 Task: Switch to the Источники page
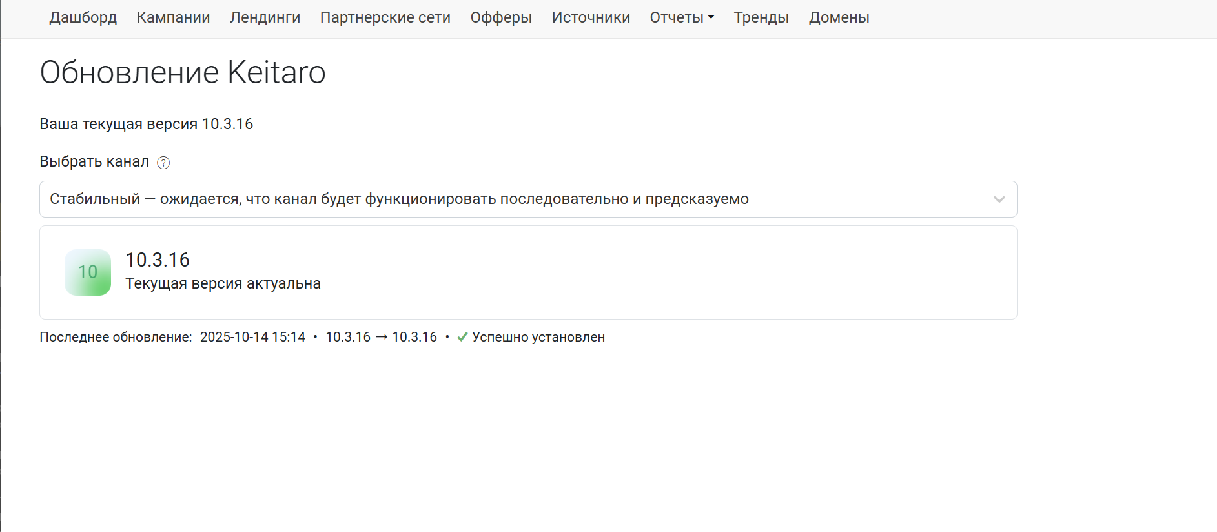point(591,17)
